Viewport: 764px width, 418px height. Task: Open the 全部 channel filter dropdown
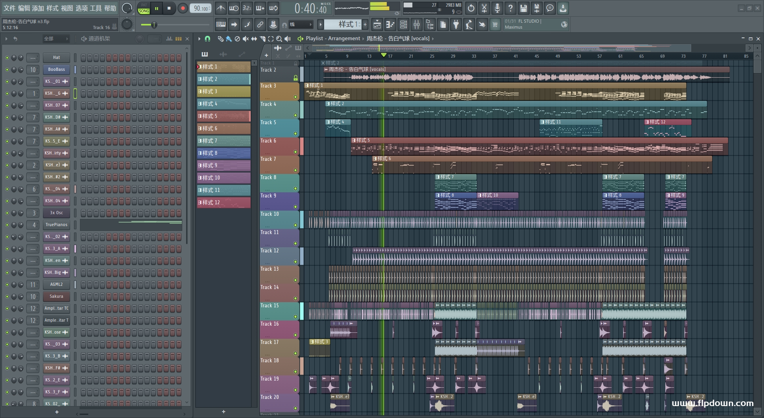tap(56, 39)
